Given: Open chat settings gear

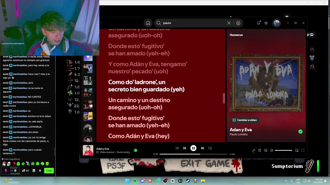Looking at the screenshot, I should click(x=40, y=171).
